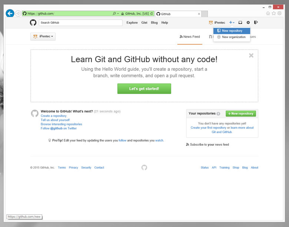
Task: Open notifications inbox icon in GitHub header
Action: (240, 23)
